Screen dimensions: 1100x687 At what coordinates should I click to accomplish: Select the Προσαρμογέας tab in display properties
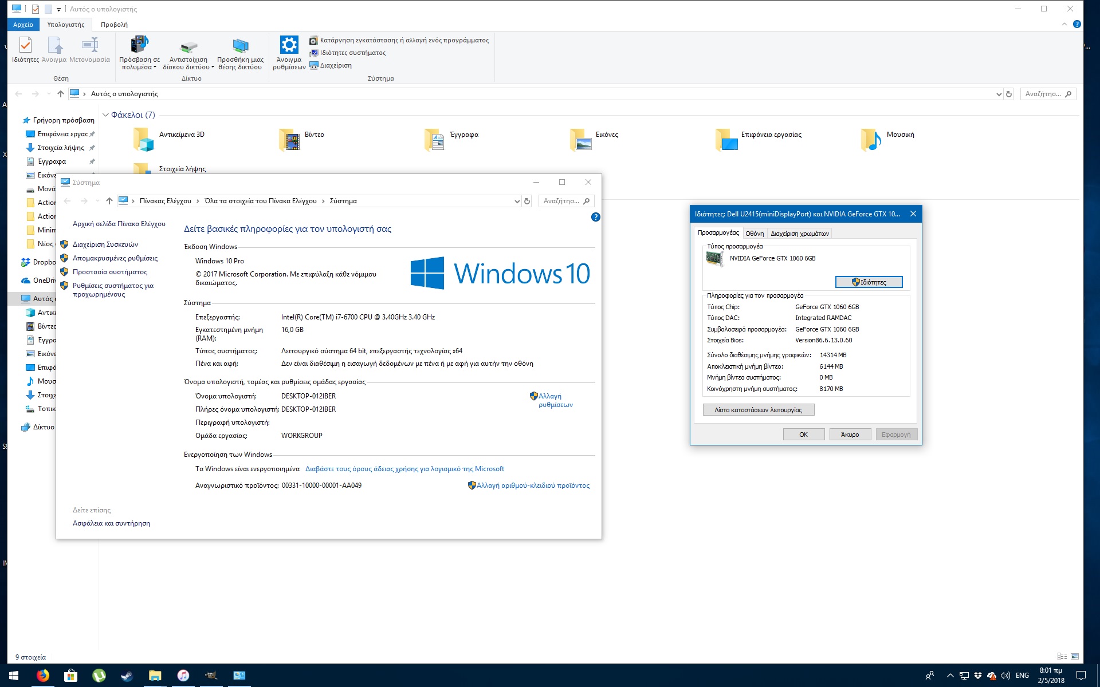click(x=718, y=232)
